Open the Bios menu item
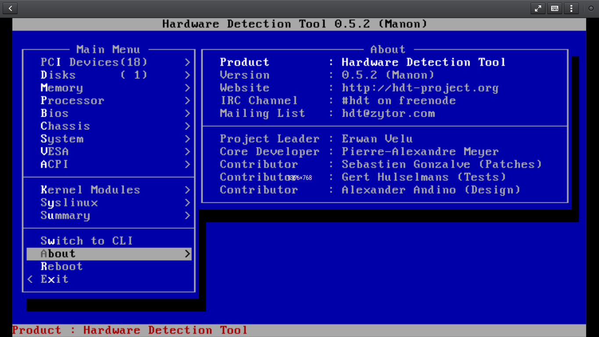The height and width of the screenshot is (337, 599). 55,113
